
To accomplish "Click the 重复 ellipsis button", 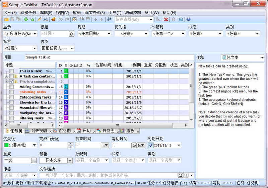I will click(34, 160).
